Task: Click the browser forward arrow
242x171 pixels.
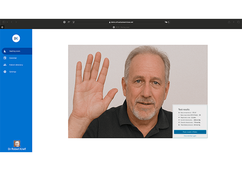Action: [x=16, y=22]
